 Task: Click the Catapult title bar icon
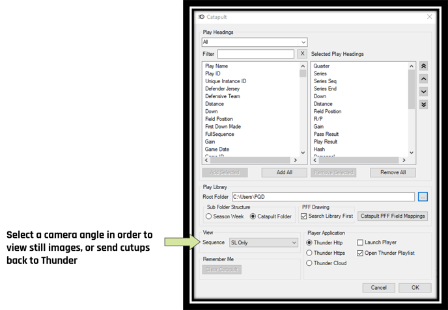coord(201,17)
